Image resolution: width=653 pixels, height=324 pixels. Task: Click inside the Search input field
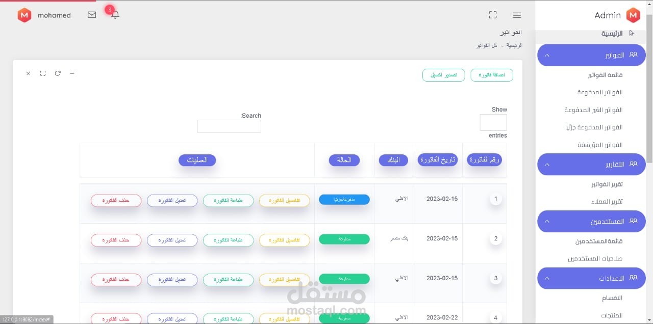tap(229, 126)
